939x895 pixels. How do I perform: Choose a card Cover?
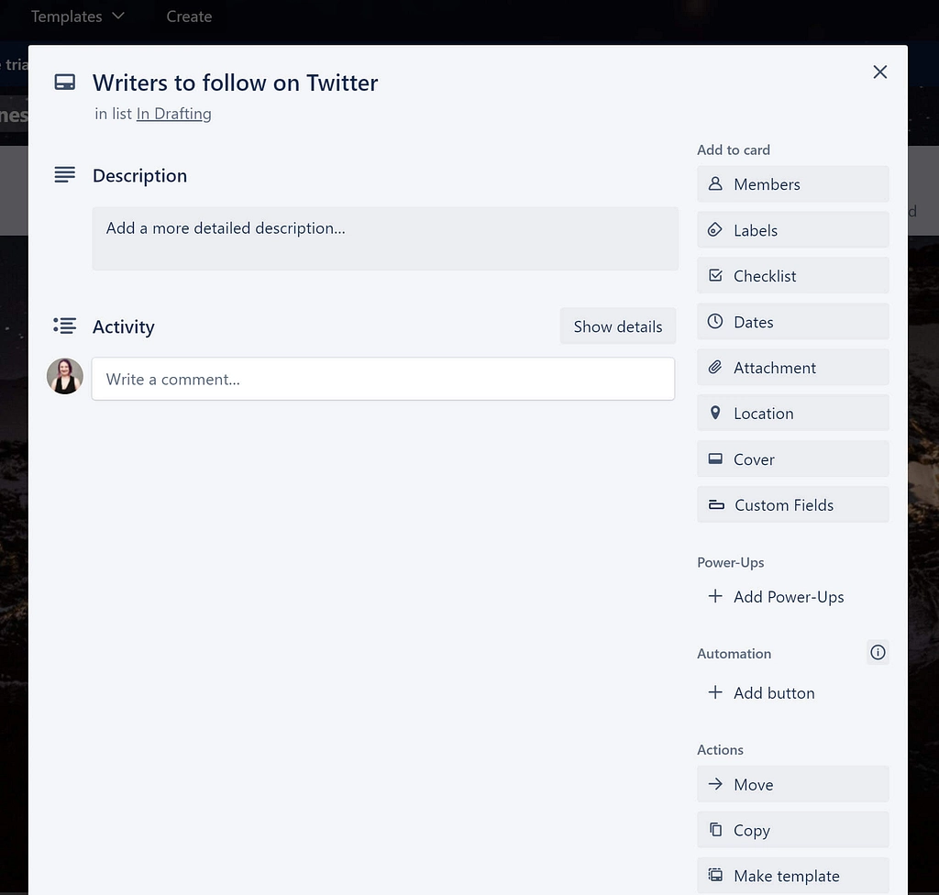point(792,459)
